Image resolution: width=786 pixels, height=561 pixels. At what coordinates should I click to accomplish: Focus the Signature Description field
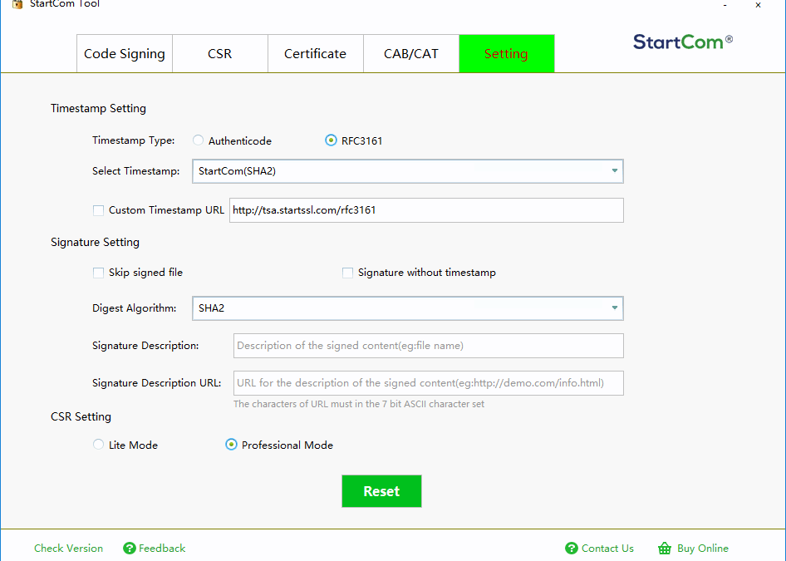(429, 346)
